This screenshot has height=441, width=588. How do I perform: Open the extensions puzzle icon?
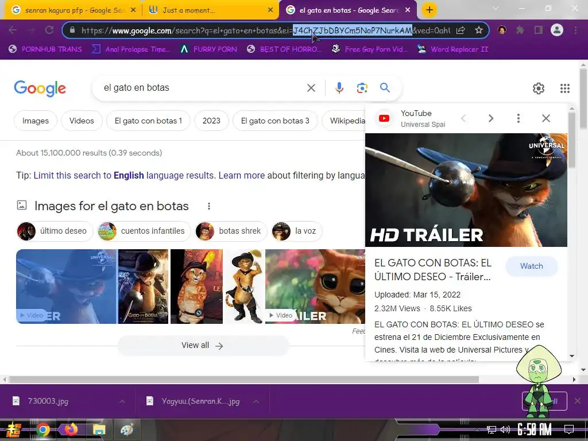click(x=520, y=30)
